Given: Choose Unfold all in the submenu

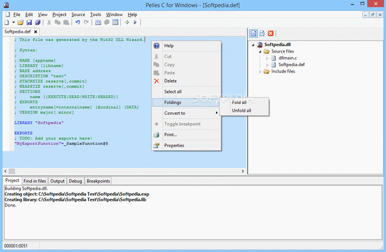Looking at the screenshot, I should (x=244, y=110).
